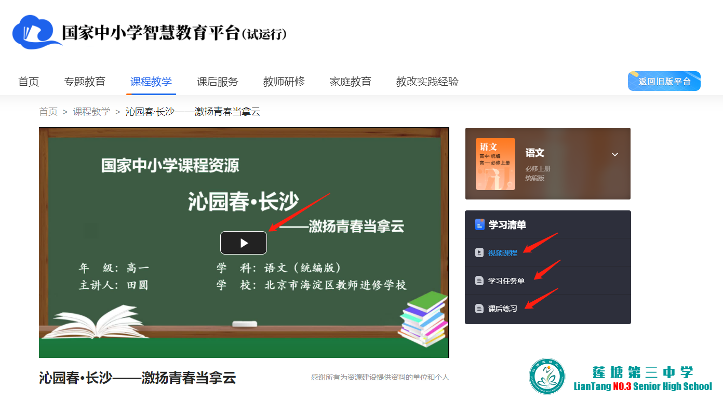Click the 沁园春·长沙——激扬青春当拿云 breadcrumb text

pos(193,112)
